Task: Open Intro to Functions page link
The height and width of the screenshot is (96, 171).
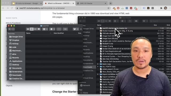Action: 13,23
